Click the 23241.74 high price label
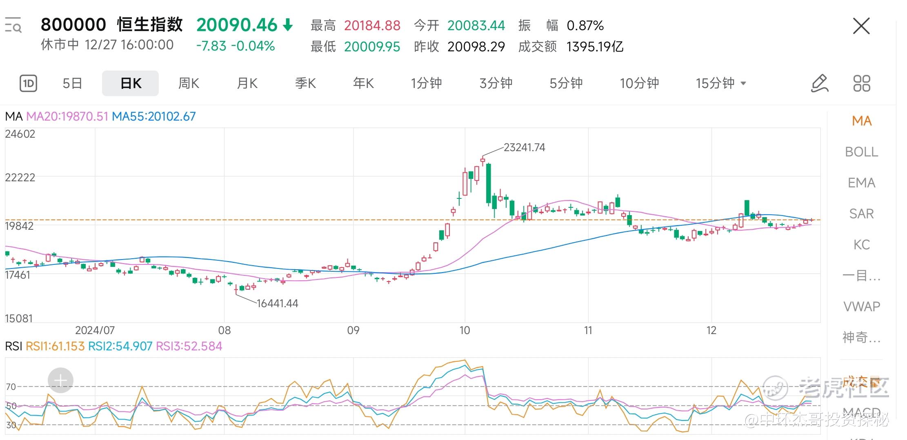 [x=524, y=147]
